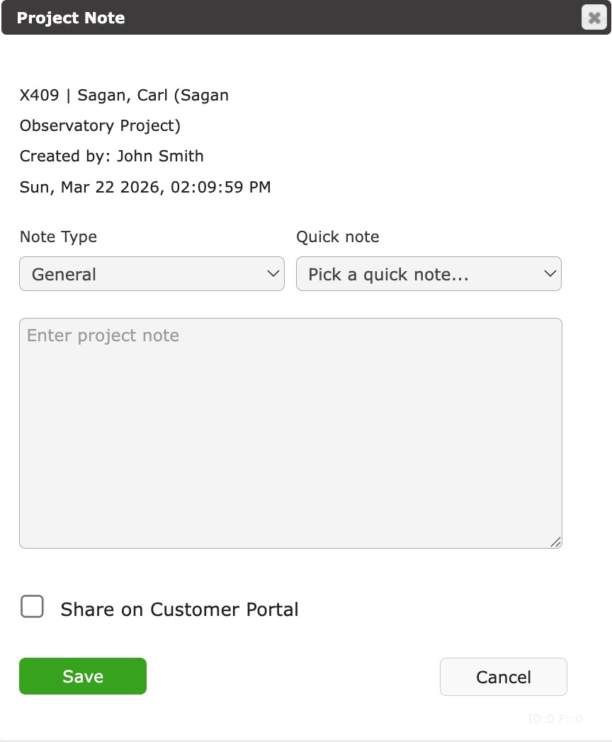Click the Share on Customer Portal label
The height and width of the screenshot is (742, 612).
click(x=179, y=610)
